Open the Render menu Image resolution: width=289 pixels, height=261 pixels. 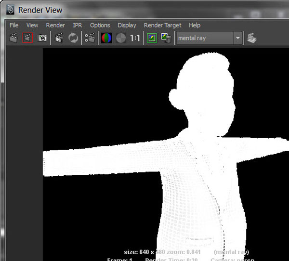55,25
